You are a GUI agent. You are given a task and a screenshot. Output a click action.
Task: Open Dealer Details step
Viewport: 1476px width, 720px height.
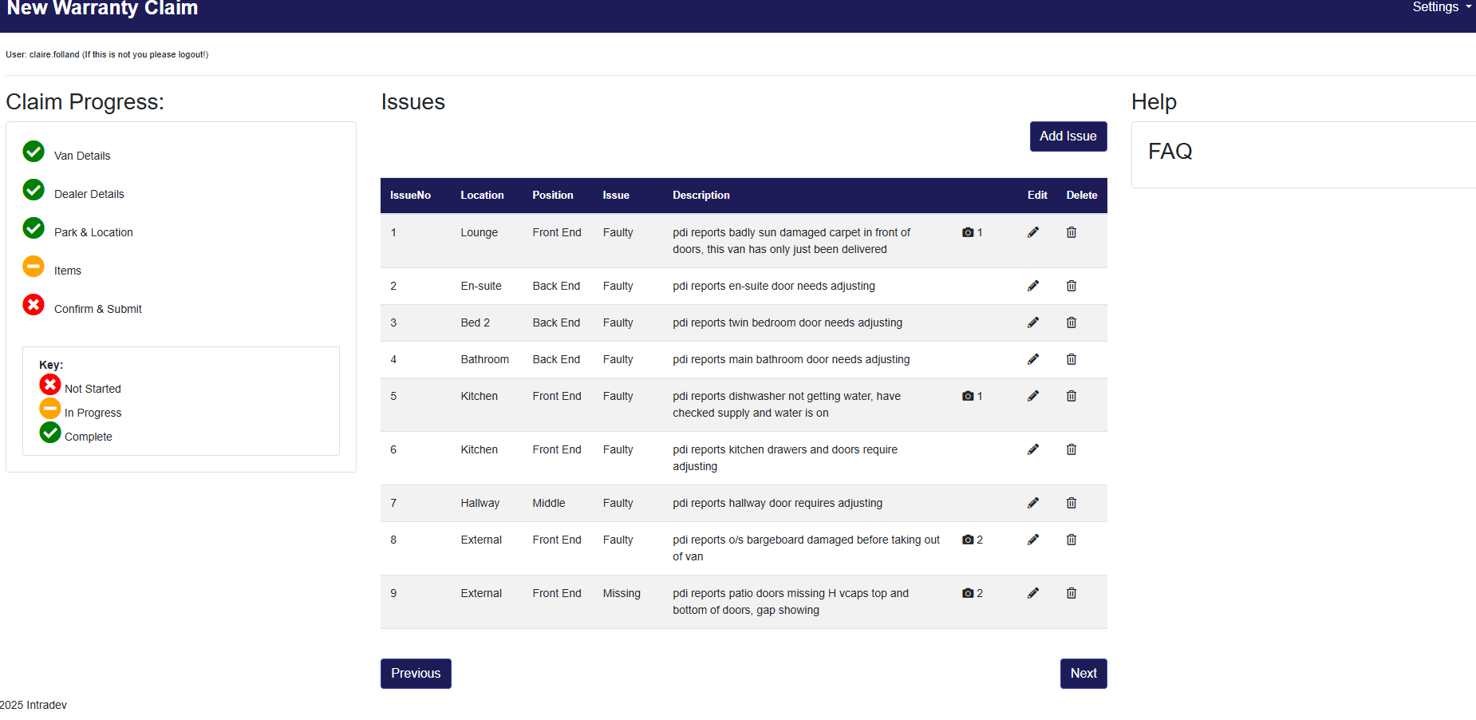tap(89, 194)
